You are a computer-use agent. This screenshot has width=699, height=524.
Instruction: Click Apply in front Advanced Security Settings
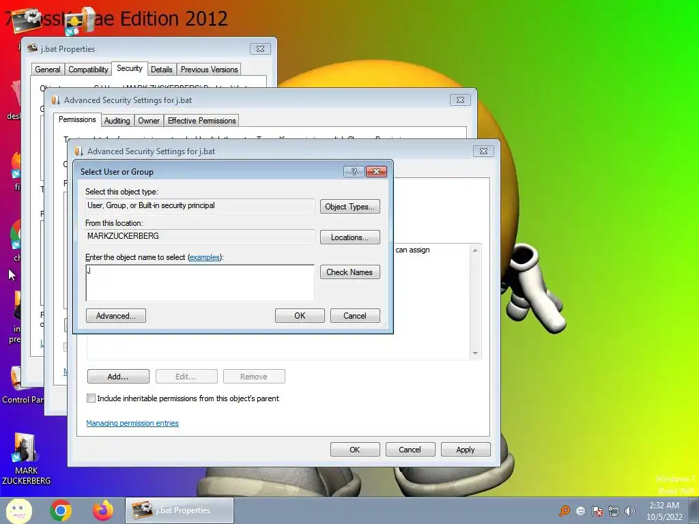466,450
